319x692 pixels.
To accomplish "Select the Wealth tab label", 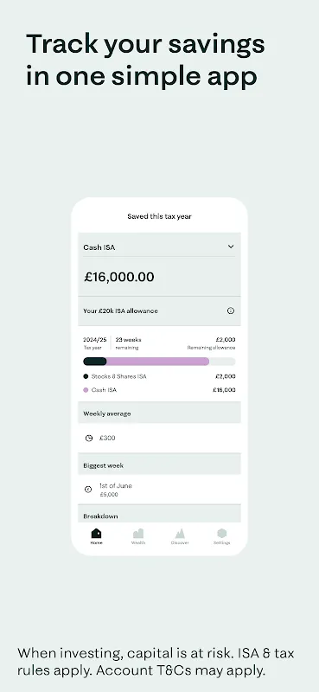I will click(x=138, y=543).
